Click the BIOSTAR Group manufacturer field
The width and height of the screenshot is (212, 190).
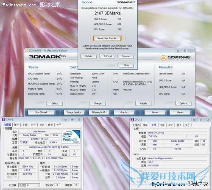[178, 133]
